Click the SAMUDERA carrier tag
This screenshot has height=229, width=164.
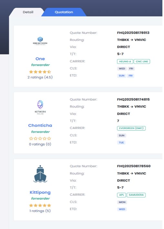click(x=136, y=195)
